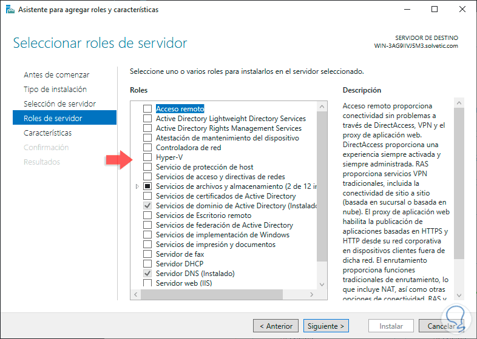The height and width of the screenshot is (339, 477).
Task: Select the Controladora de red label
Action: [x=188, y=148]
